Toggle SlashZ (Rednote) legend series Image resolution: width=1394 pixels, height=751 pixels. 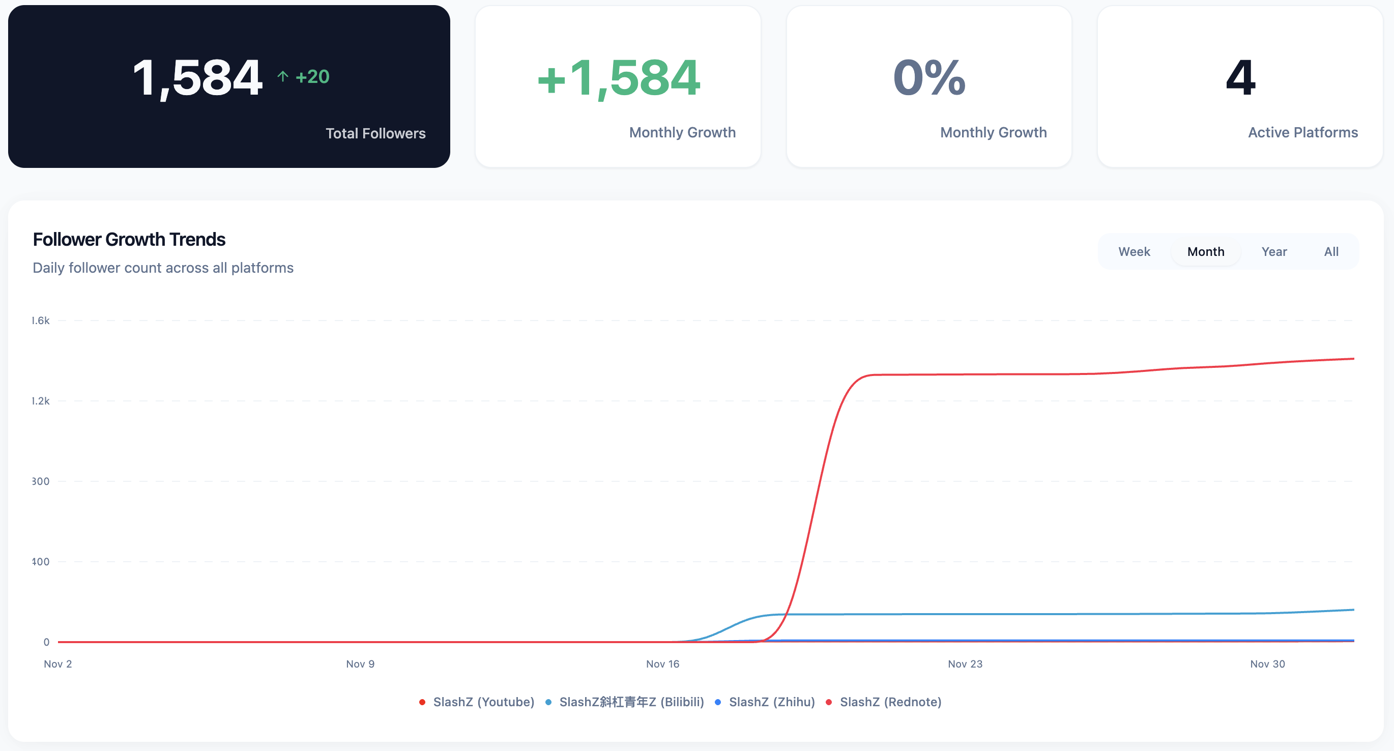(890, 702)
